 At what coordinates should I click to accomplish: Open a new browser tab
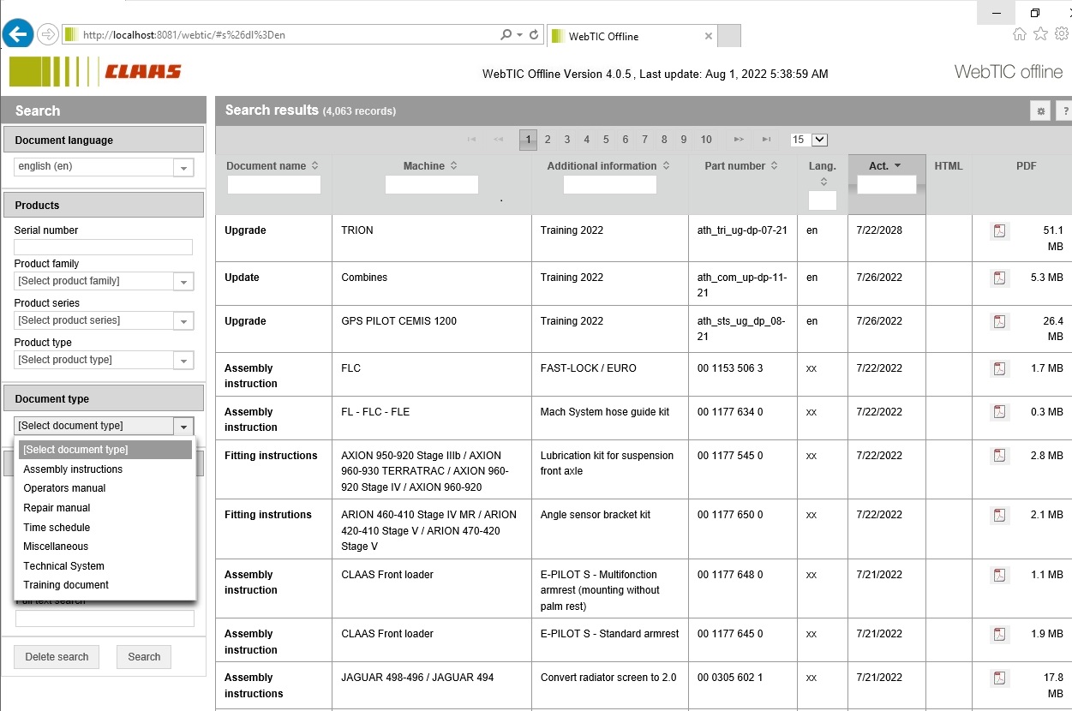coord(728,36)
